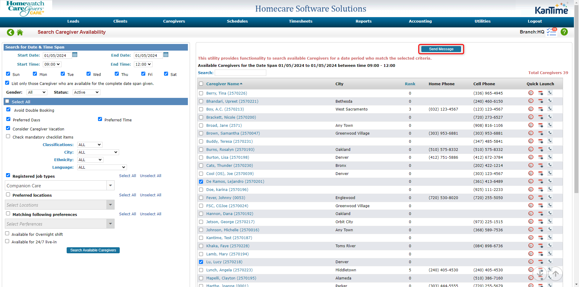Expand the Status dropdown showing Active

pyautogui.click(x=86, y=92)
